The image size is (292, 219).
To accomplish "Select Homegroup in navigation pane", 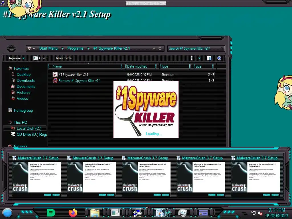I will pos(23,110).
